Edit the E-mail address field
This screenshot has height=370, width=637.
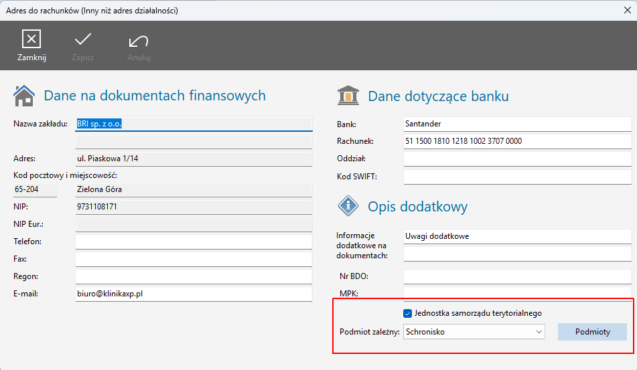click(x=194, y=294)
